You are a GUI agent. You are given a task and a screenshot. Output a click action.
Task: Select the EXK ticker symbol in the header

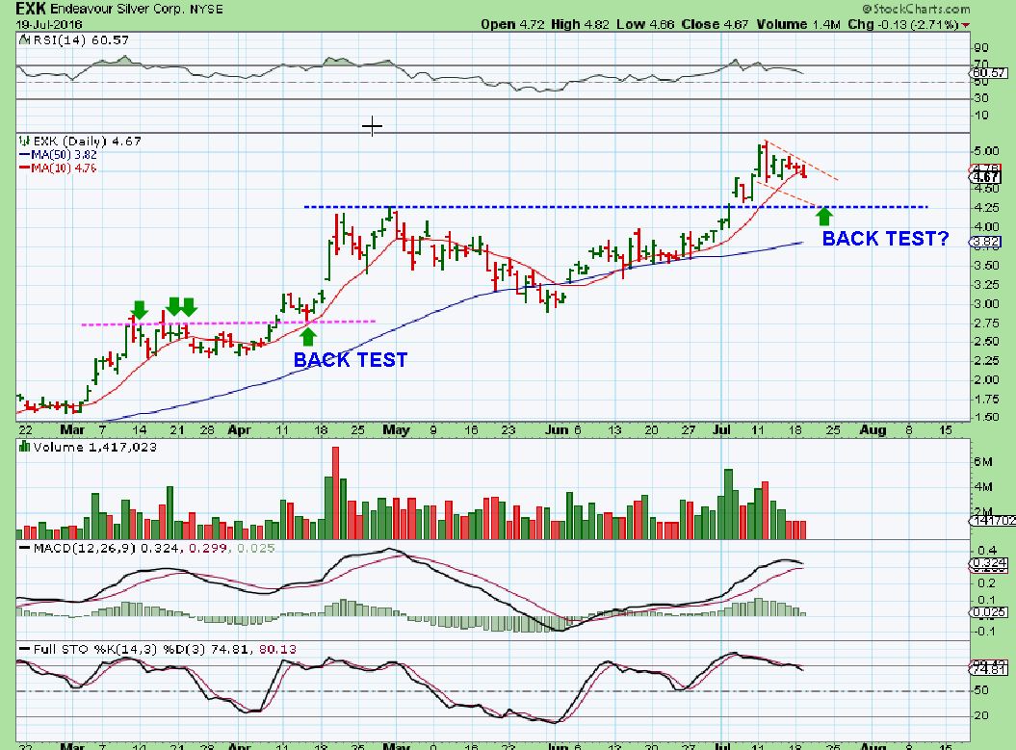click(x=31, y=9)
